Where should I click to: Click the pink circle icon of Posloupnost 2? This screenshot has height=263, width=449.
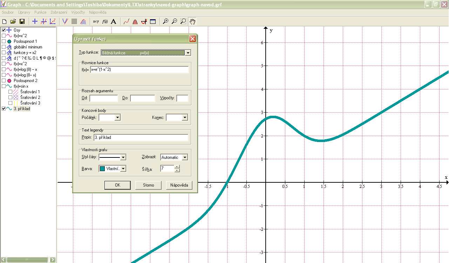(x=9, y=81)
